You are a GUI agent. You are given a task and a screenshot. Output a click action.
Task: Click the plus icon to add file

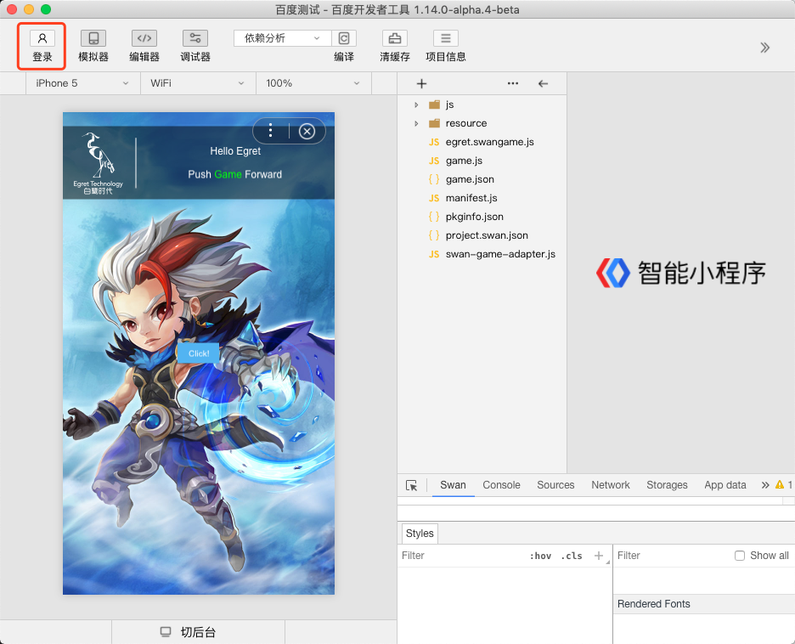click(421, 83)
